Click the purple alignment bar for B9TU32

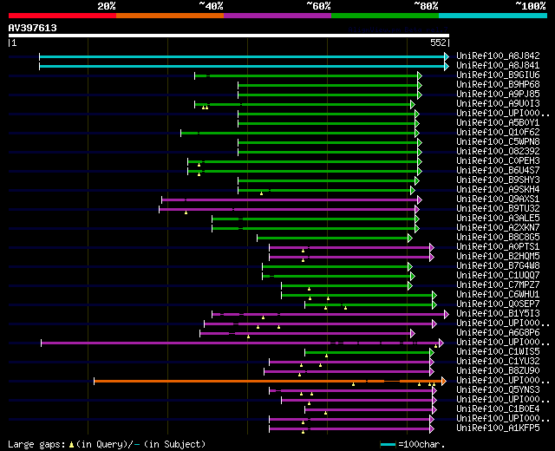[287, 210]
